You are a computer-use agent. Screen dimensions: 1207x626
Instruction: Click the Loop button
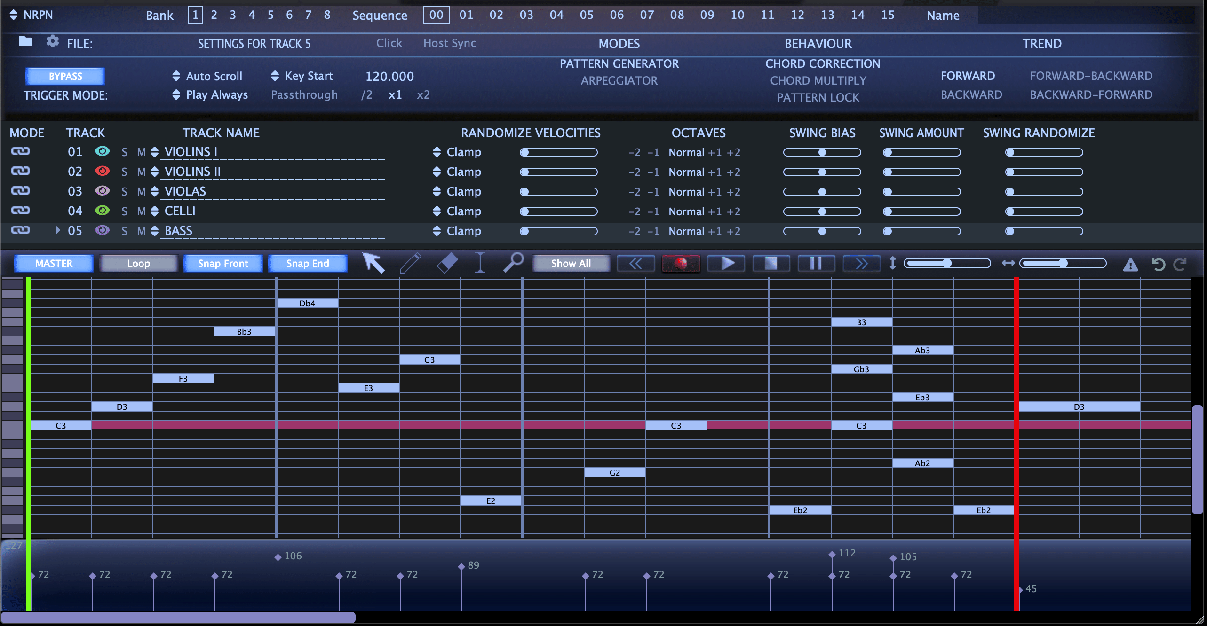point(138,263)
